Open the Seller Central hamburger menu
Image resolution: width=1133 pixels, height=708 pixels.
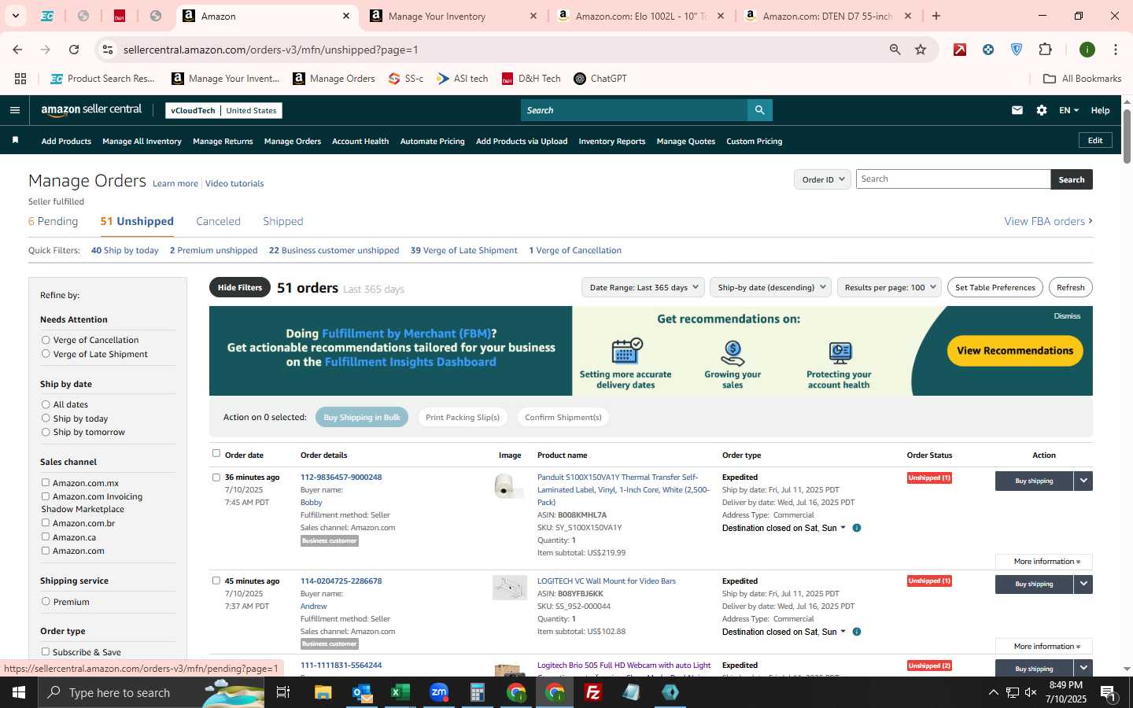(x=14, y=110)
